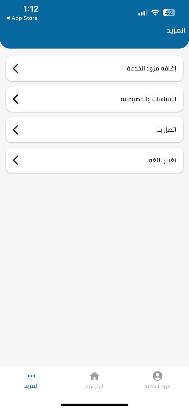The width and height of the screenshot is (189, 410).
Task: Tap the Home house icon
Action: click(94, 376)
